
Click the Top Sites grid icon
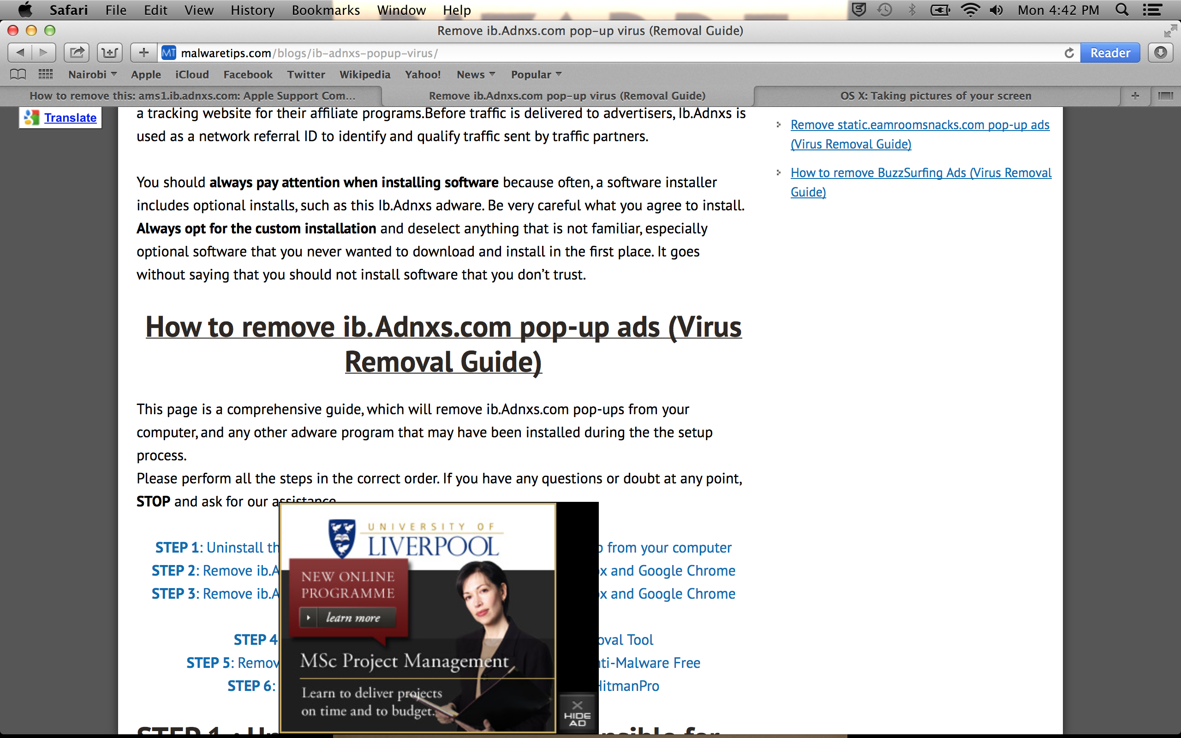[x=45, y=74]
